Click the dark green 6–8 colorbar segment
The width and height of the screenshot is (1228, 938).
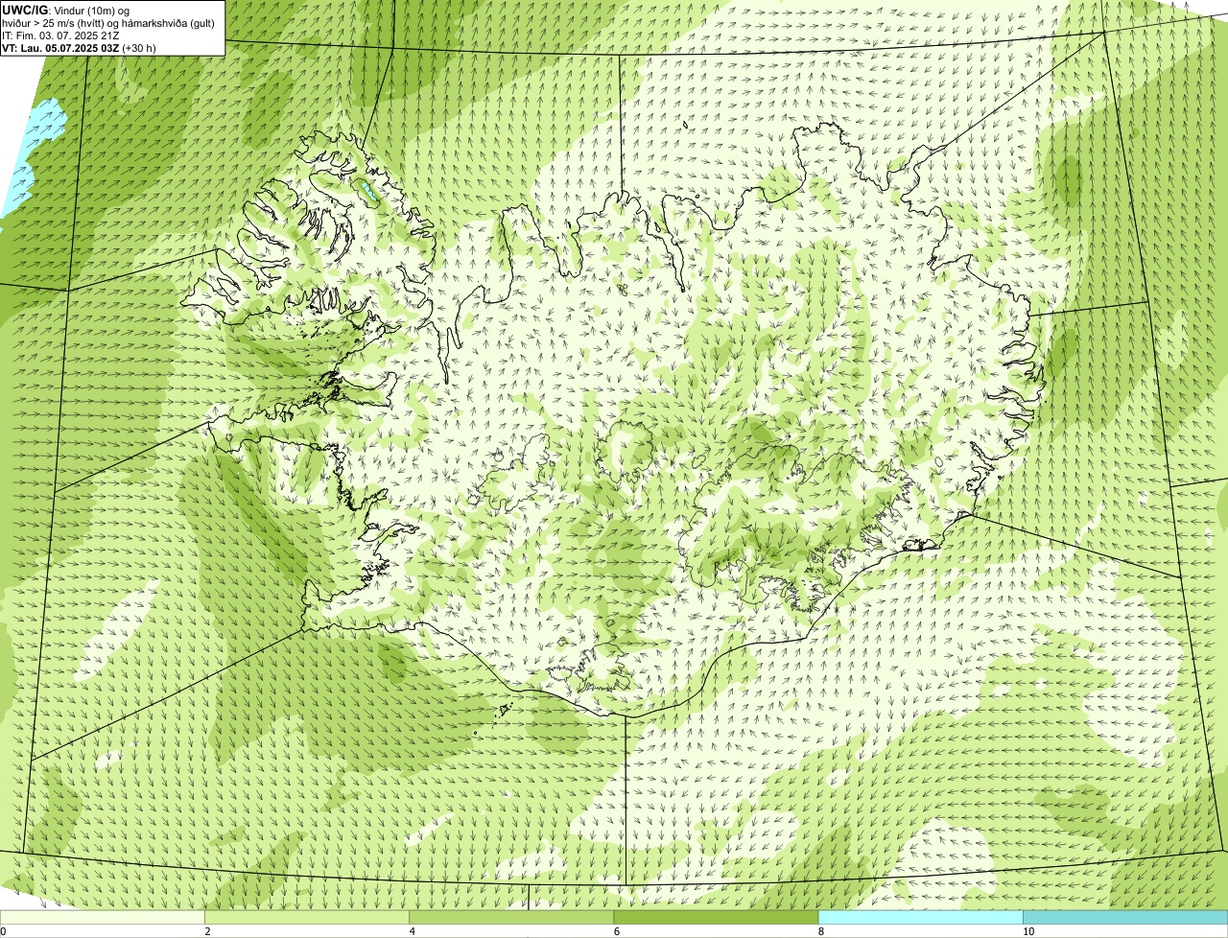click(x=716, y=917)
